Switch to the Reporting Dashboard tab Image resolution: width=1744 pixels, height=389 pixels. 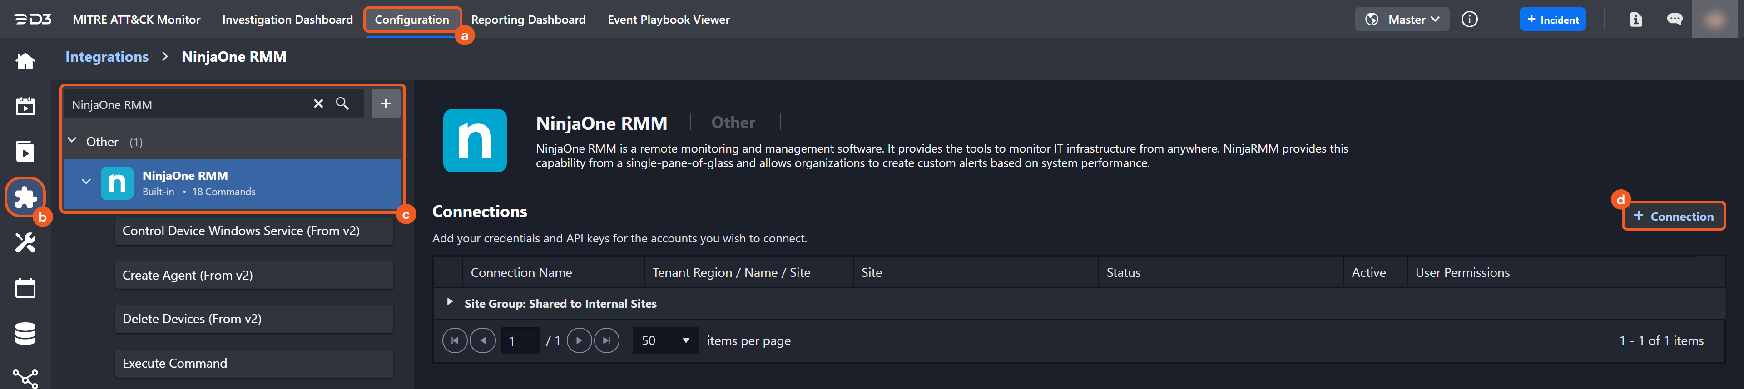528,20
